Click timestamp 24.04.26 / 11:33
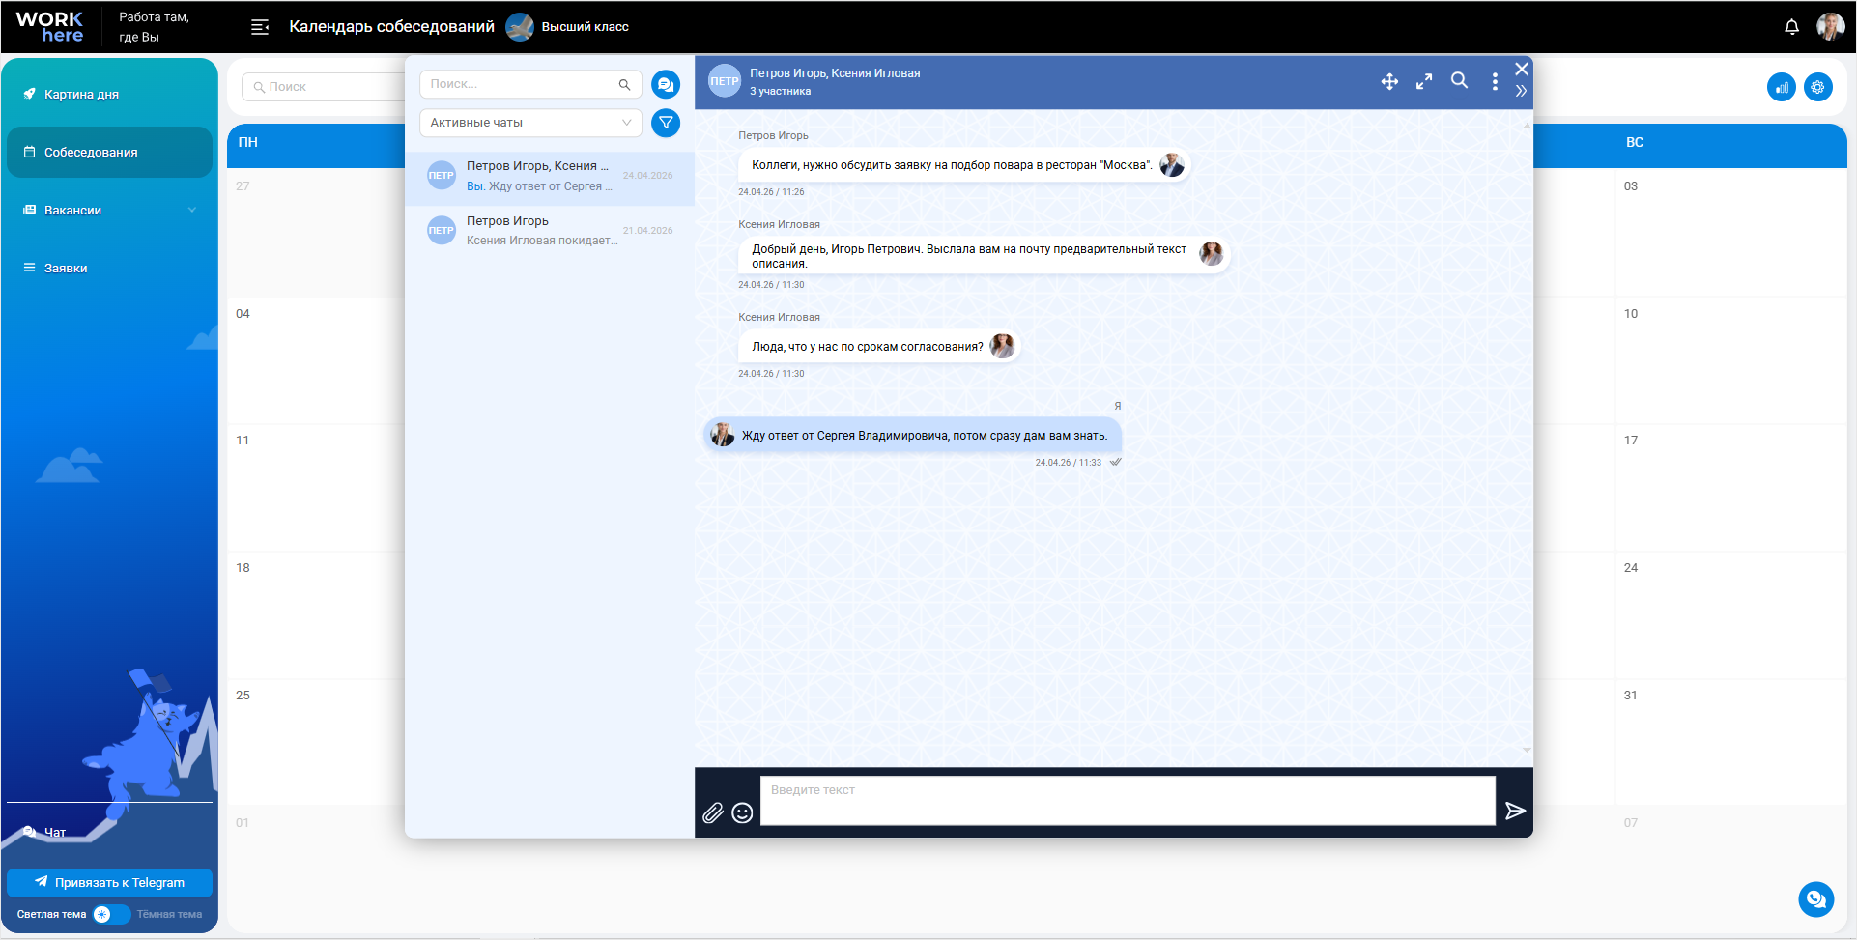 pos(1068,463)
